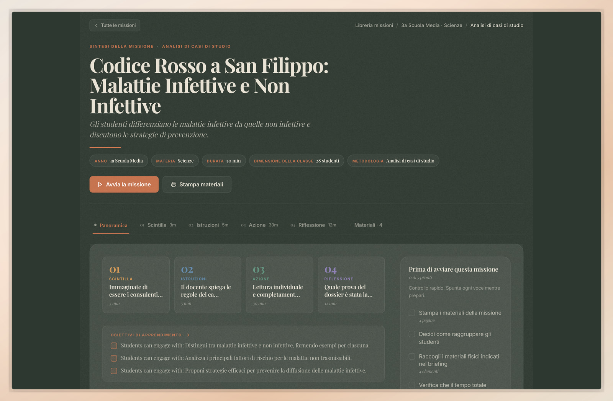The height and width of the screenshot is (401, 613).
Task: Click Prima di avviare questa missione heading
Action: click(x=453, y=269)
